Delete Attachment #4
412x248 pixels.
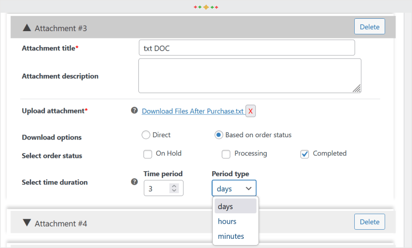pyautogui.click(x=369, y=222)
